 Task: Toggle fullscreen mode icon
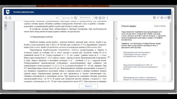(x=100, y=18)
